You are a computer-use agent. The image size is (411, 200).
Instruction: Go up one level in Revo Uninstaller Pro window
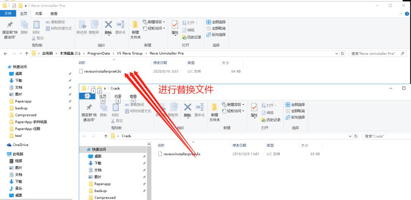point(27,53)
